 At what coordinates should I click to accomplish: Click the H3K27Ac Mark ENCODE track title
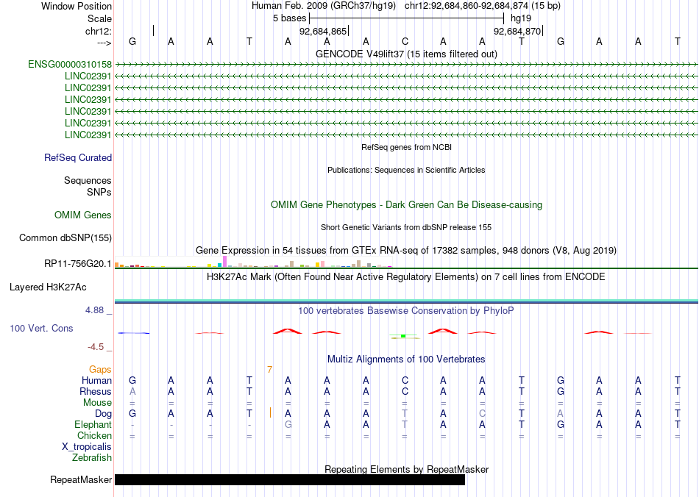click(x=406, y=277)
